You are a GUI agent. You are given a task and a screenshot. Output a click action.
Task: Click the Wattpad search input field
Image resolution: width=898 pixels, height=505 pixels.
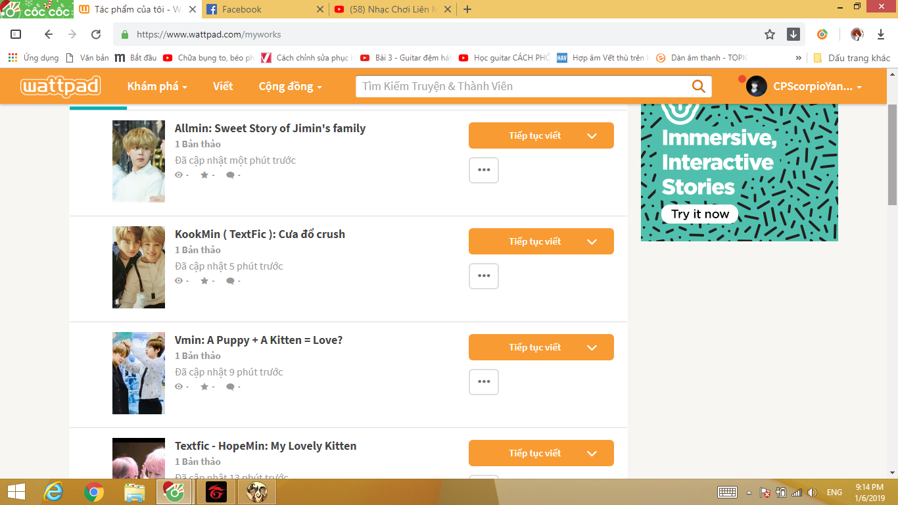coord(523,86)
